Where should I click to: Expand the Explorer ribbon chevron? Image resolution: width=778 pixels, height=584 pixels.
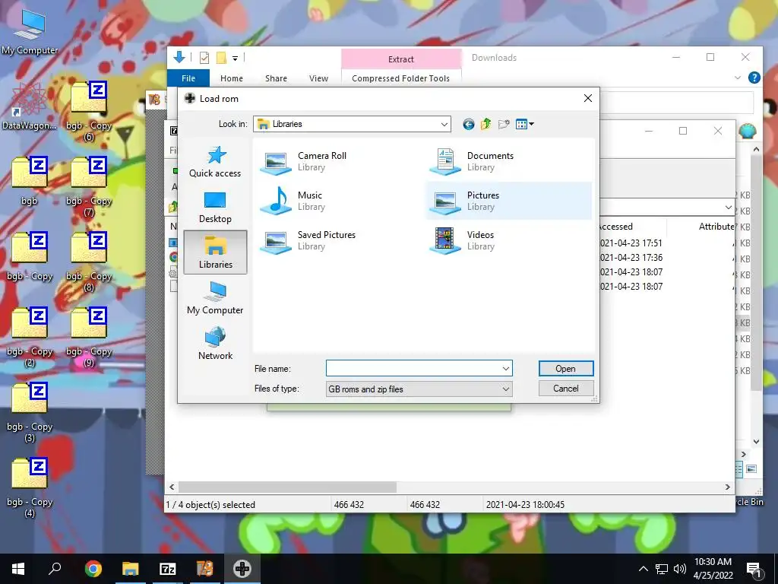[737, 78]
